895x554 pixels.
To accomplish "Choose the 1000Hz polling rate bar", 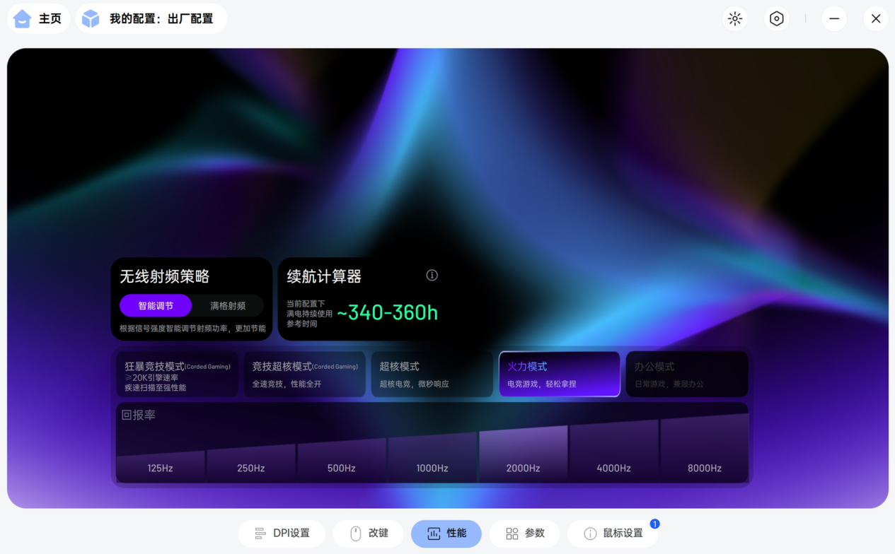I will tap(432, 457).
